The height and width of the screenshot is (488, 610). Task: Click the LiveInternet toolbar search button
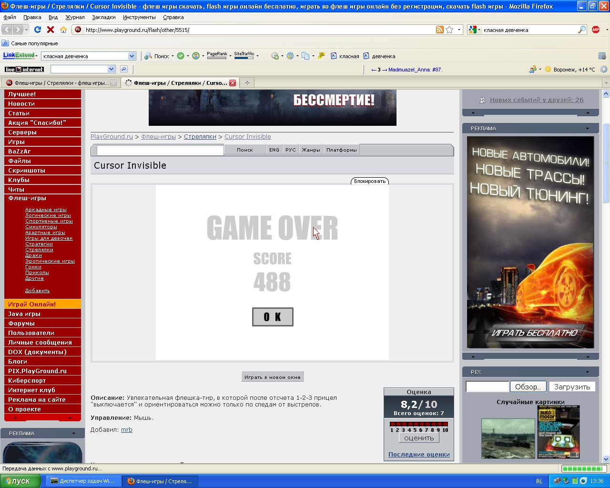pos(124,69)
